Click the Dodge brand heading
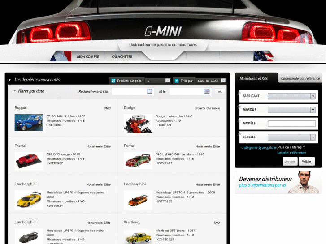This screenshot has height=244, width=326. point(130,108)
